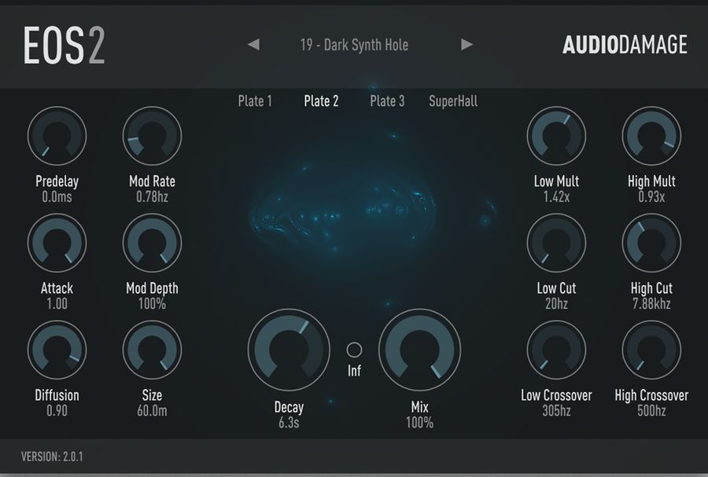708x477 pixels.
Task: Toggle infinite decay with the Inf button
Action: click(x=354, y=348)
